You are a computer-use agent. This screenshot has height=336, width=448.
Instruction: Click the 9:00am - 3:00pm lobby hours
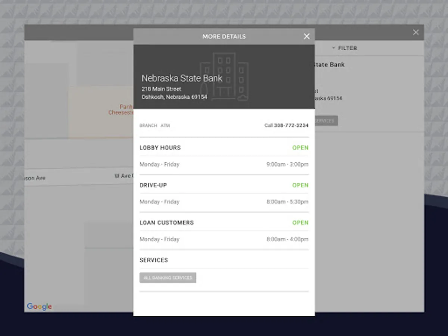(x=287, y=164)
